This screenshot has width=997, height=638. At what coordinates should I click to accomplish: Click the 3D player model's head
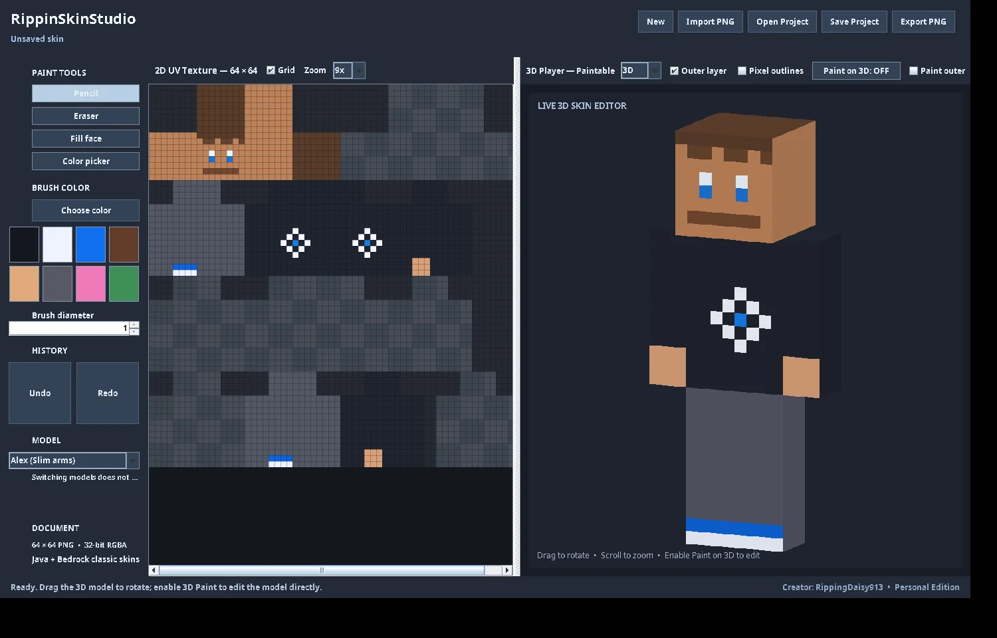pos(744,179)
